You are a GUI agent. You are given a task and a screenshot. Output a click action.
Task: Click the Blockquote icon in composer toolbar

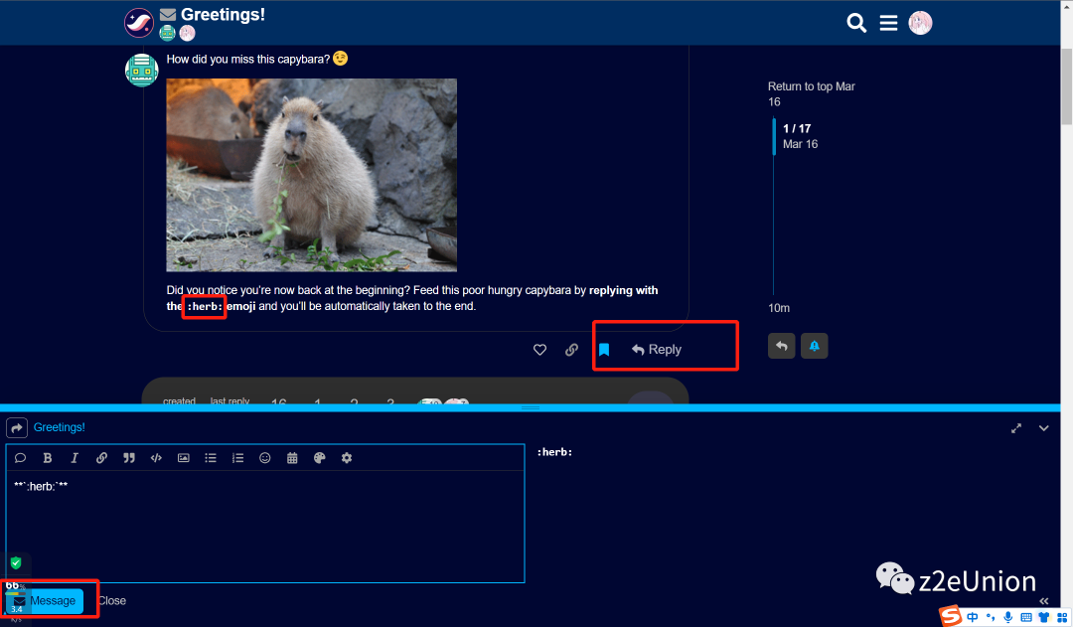(x=128, y=458)
